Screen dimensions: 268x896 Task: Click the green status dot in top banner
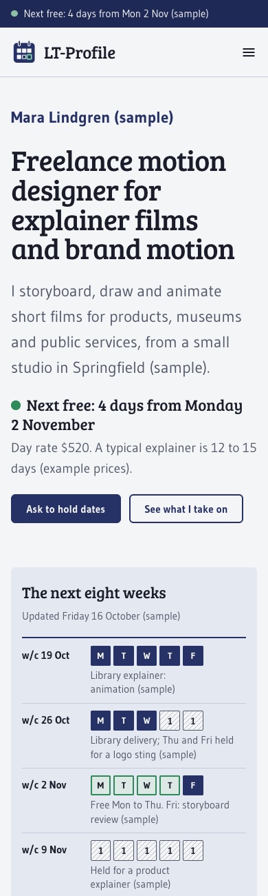tap(14, 13)
